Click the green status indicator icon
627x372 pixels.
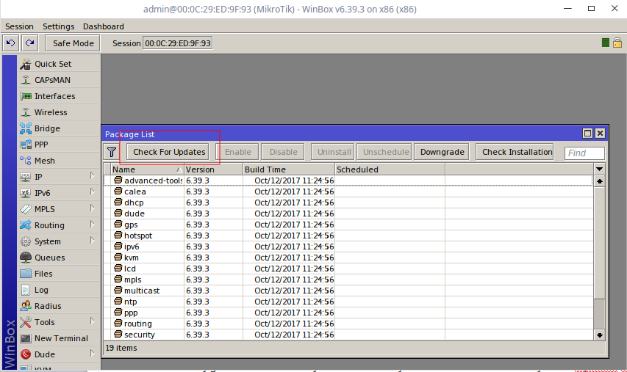606,43
